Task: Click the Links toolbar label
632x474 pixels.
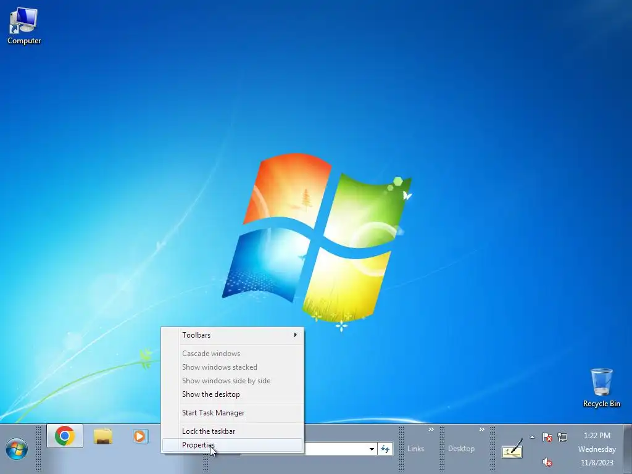Action: [x=415, y=449]
